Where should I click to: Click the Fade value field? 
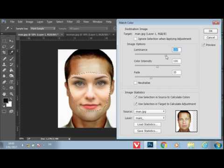point(177,72)
